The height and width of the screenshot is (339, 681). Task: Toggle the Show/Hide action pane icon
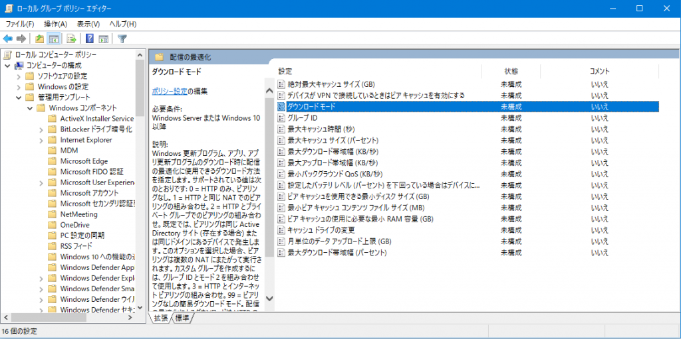click(103, 38)
